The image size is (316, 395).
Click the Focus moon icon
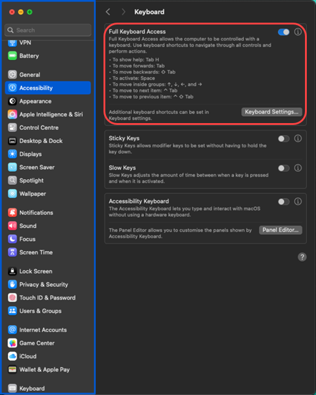[x=12, y=239]
